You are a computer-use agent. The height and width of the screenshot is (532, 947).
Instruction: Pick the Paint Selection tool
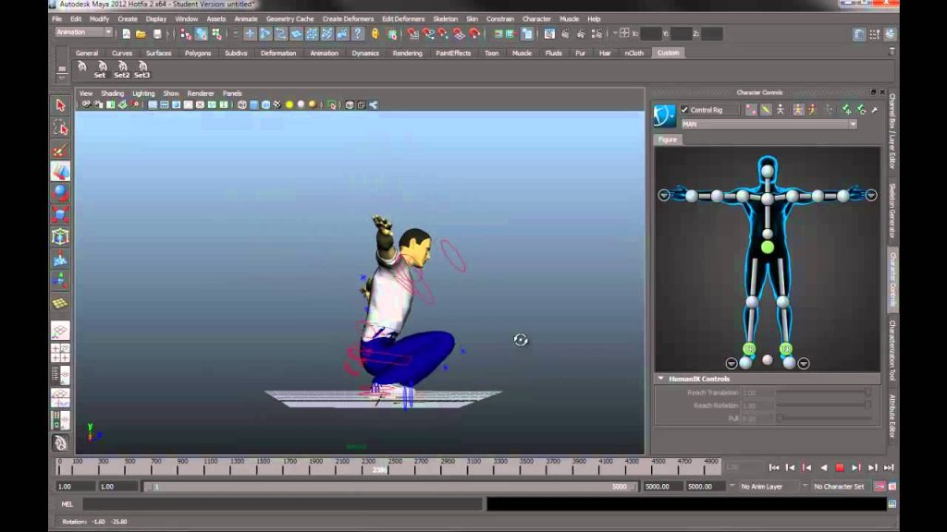pos(60,151)
